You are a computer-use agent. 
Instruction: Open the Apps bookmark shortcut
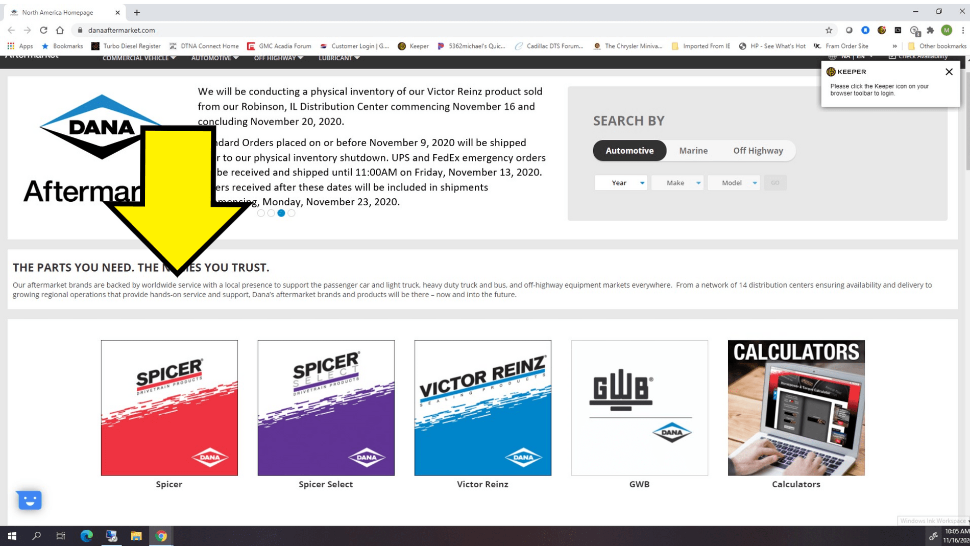[20, 46]
